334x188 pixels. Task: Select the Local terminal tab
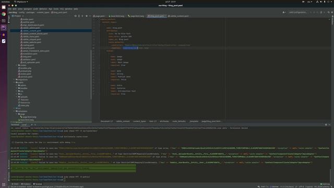pos(24,125)
